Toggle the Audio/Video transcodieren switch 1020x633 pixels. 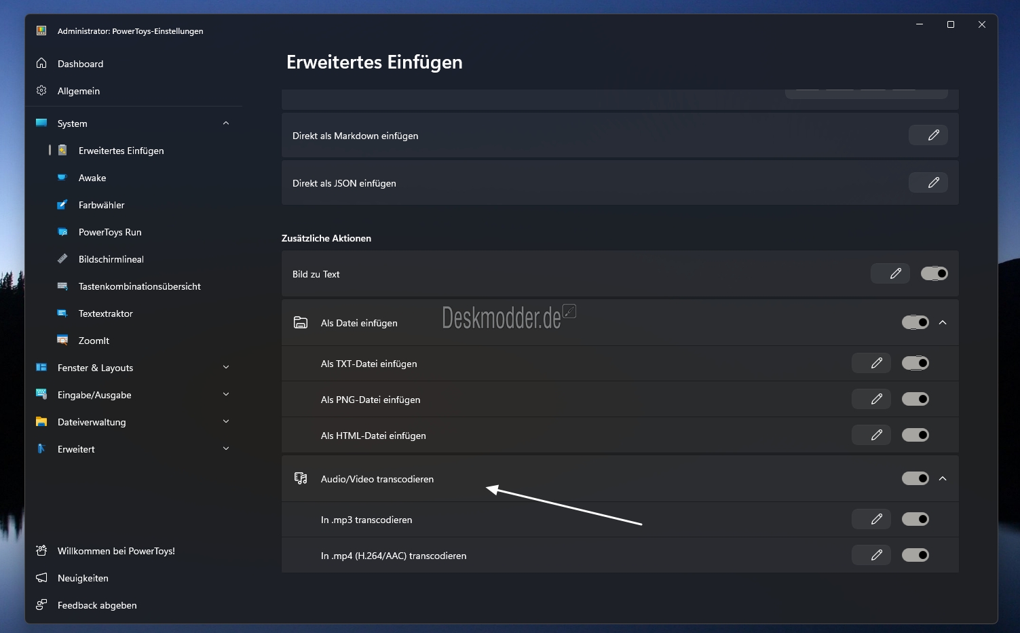click(x=915, y=478)
